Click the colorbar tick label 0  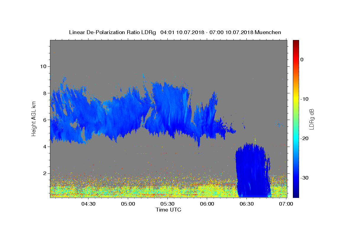302,60
